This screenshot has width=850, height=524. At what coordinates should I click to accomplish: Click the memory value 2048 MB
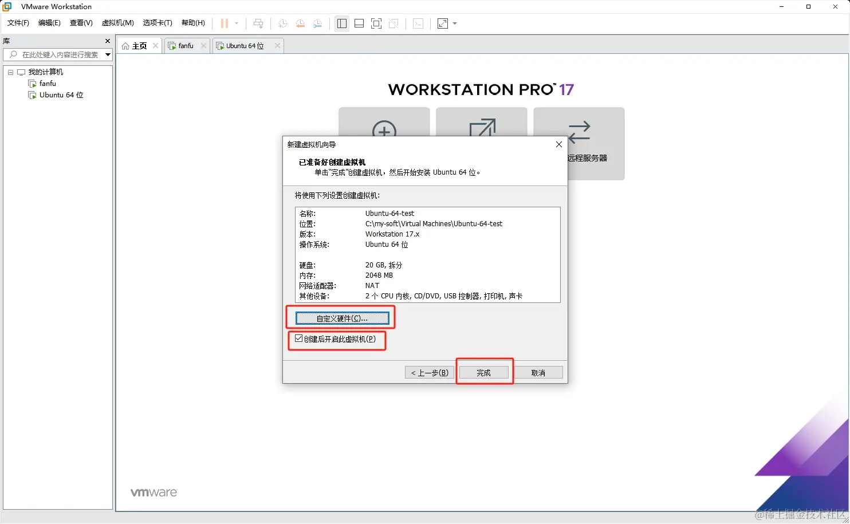379,275
